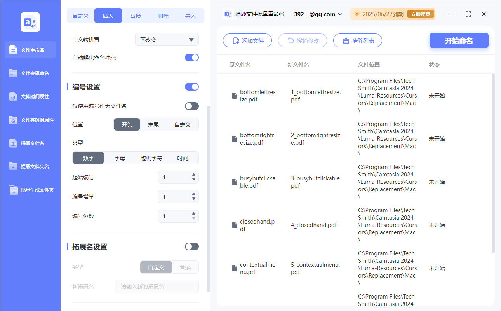Open the 提取文件夹名 tool
Screen dimensions: 501x311
pyautogui.click(x=30, y=166)
